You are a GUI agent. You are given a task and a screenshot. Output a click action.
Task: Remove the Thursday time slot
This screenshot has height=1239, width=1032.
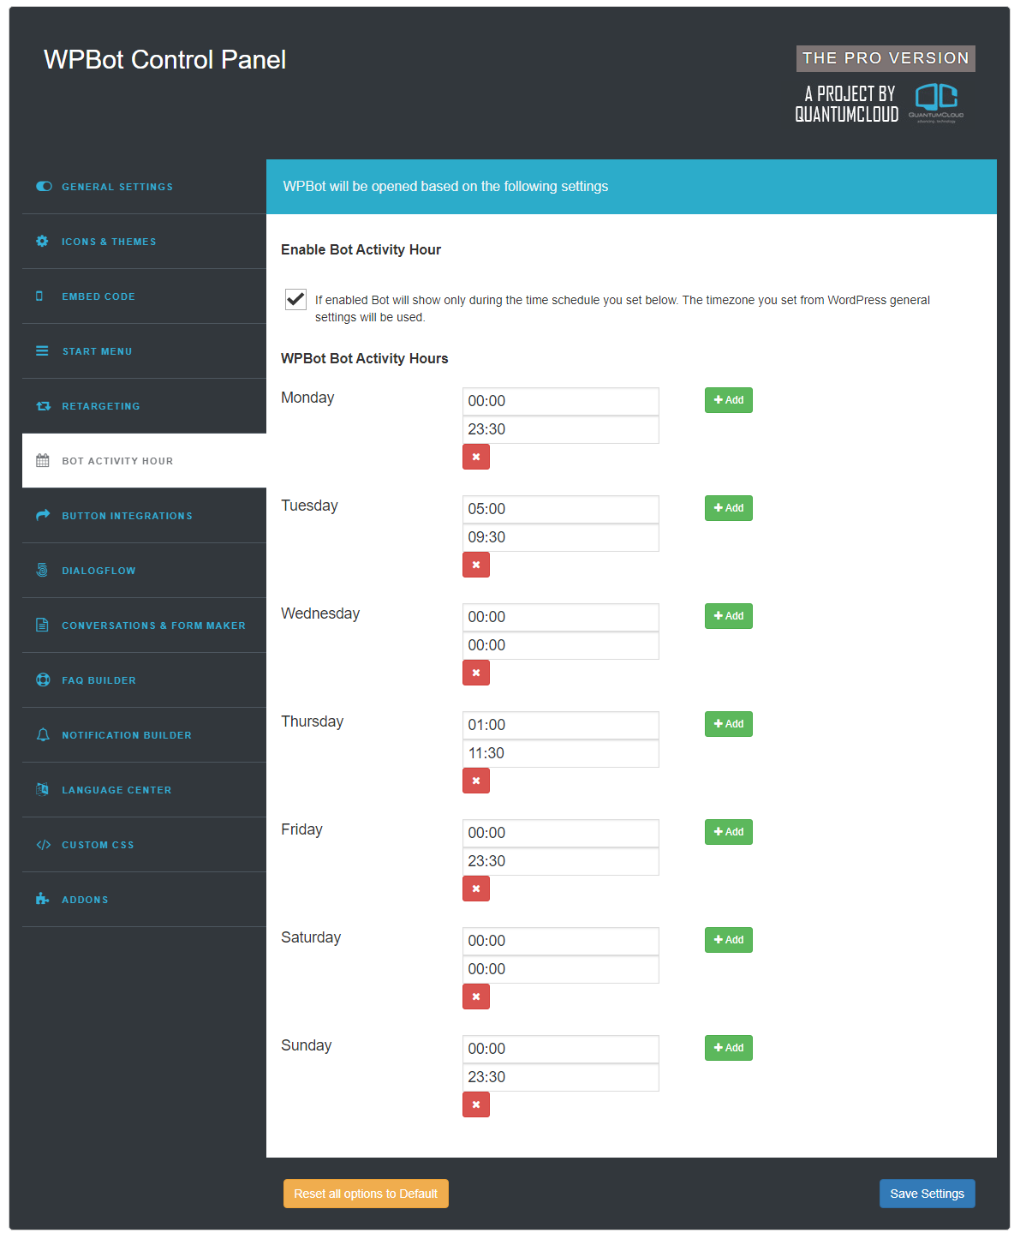[476, 781]
